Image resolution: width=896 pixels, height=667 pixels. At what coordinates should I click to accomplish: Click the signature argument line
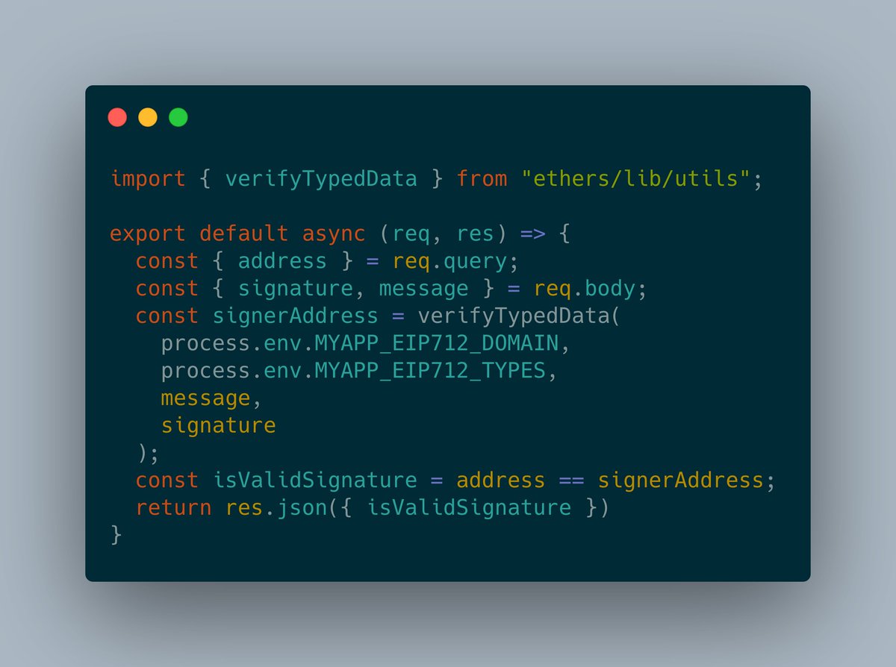pos(219,426)
